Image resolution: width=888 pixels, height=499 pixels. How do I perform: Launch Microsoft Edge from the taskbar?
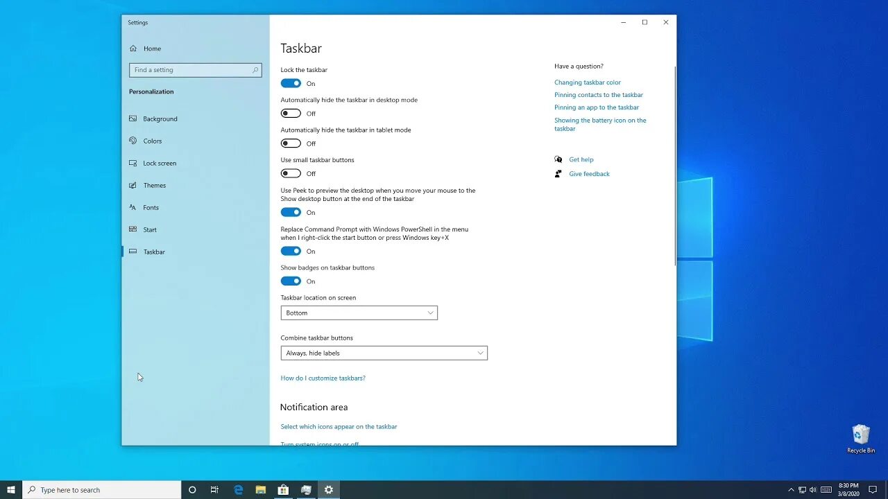(x=238, y=490)
